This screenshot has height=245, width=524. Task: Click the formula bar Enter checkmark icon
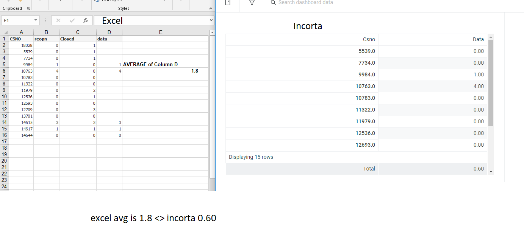[x=72, y=20]
